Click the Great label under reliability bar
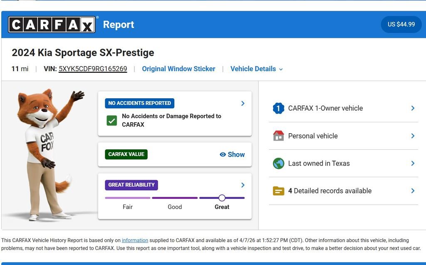Viewport: 426px width, 265px height. pyautogui.click(x=222, y=207)
